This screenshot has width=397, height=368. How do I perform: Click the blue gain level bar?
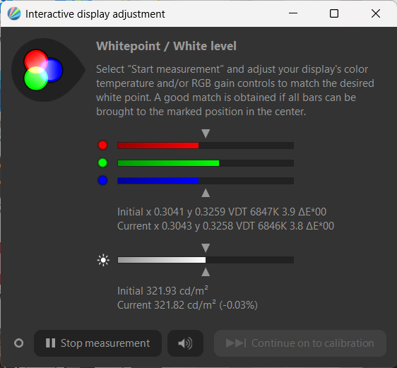pos(206,181)
